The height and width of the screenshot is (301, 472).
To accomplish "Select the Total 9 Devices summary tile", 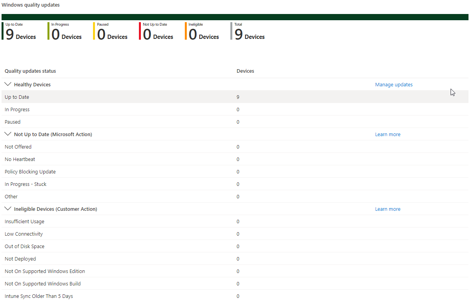I will [x=249, y=31].
